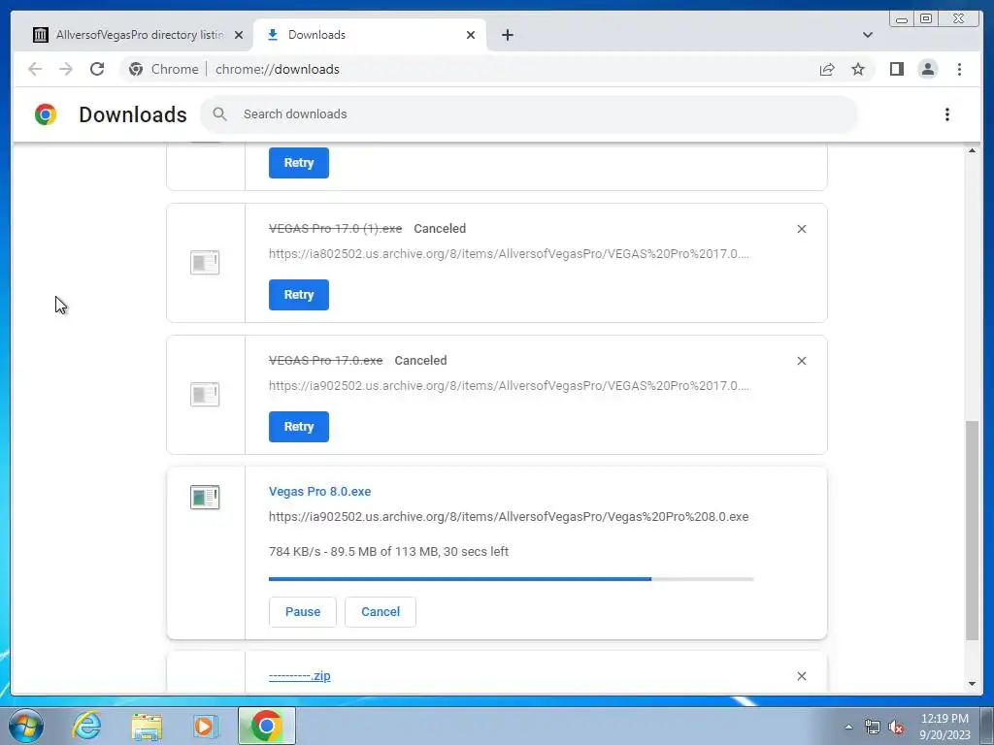The height and width of the screenshot is (745, 994).
Task: Remove VEGAS Pro 17.0.exe from list
Action: (x=801, y=361)
